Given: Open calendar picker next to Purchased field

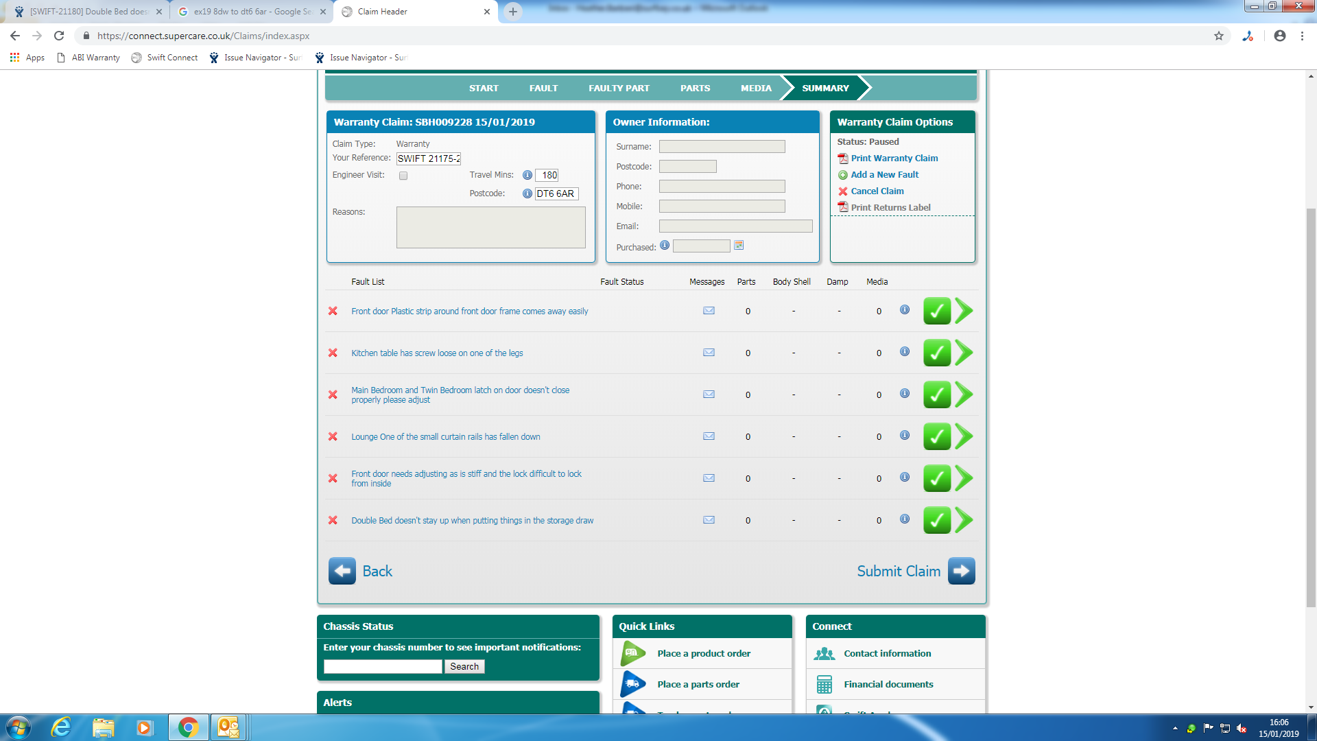Looking at the screenshot, I should coord(739,246).
